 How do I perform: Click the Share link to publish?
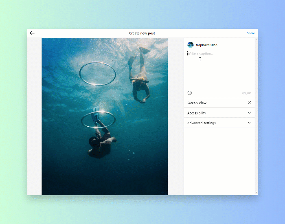pyautogui.click(x=251, y=33)
